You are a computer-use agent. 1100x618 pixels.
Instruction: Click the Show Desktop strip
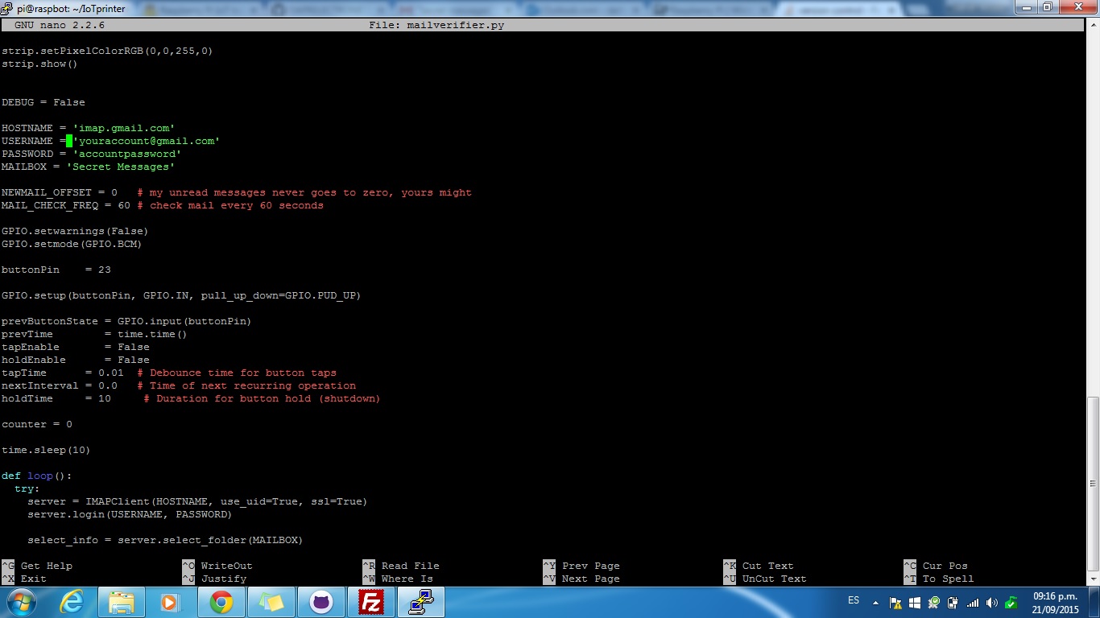coord(1094,602)
